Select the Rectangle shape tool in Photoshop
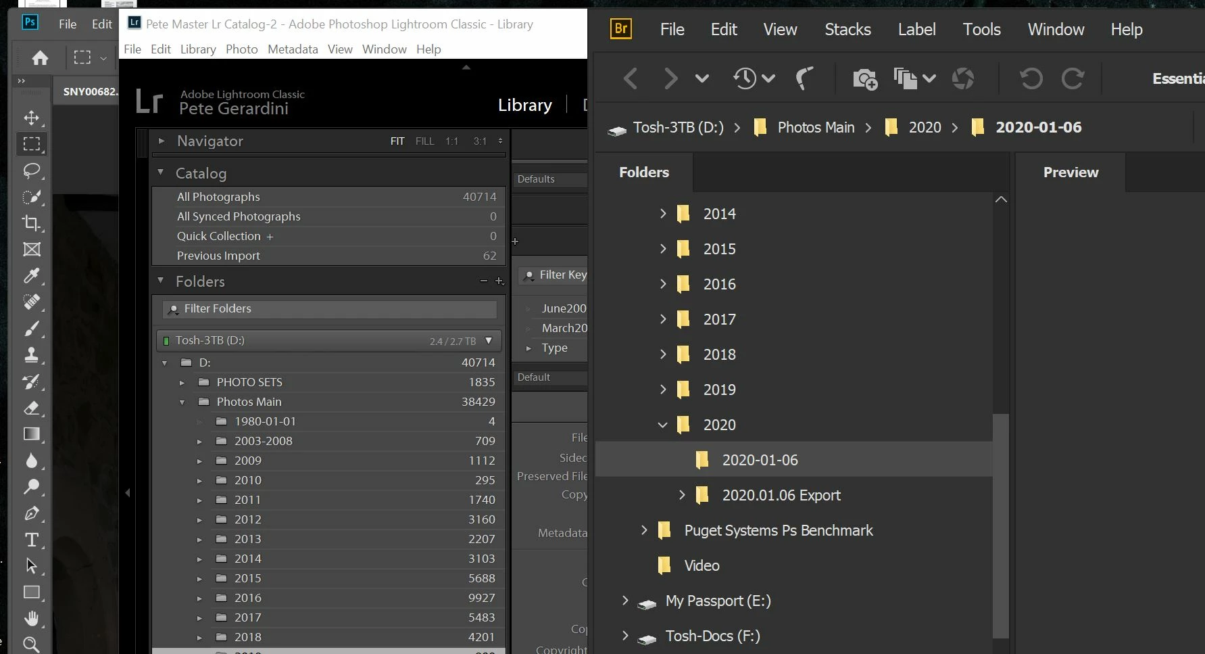 [31, 592]
